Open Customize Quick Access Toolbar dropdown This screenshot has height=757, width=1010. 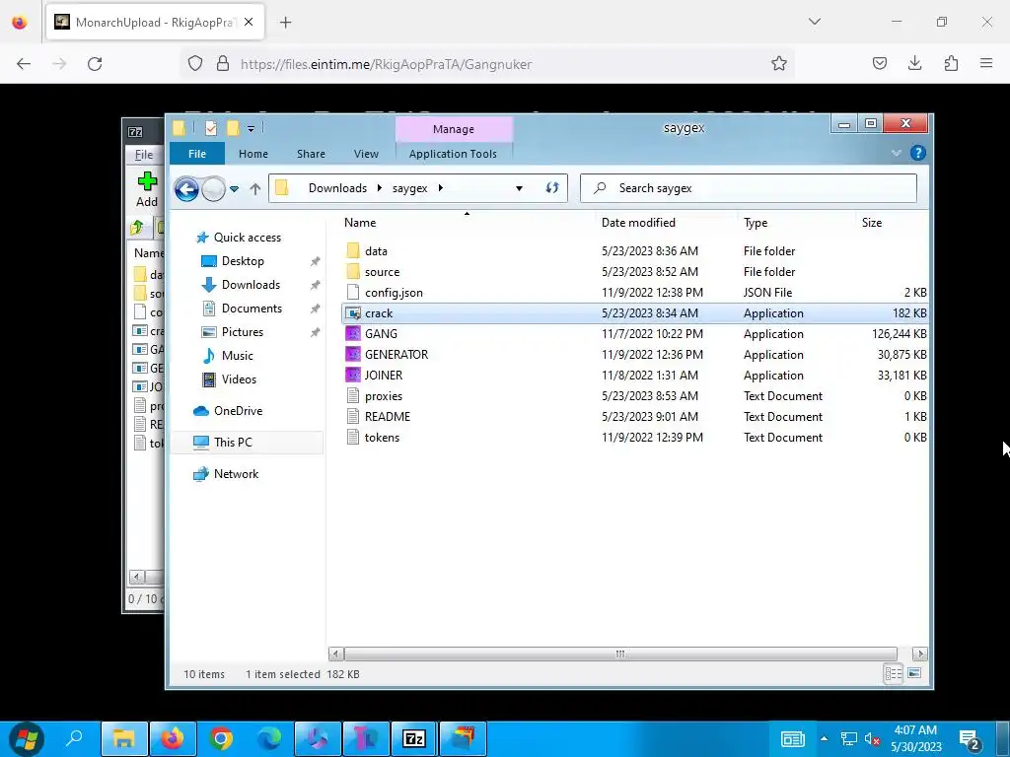point(252,129)
